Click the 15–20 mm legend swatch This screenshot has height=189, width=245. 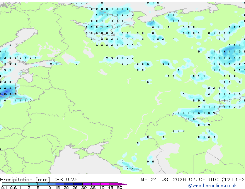pos(60,184)
